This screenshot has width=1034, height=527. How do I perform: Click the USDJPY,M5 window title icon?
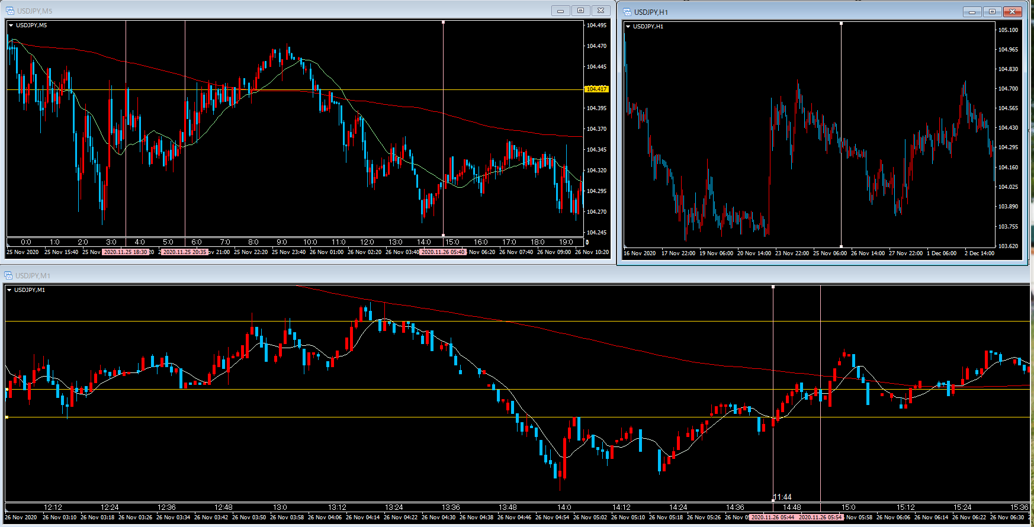[9, 11]
